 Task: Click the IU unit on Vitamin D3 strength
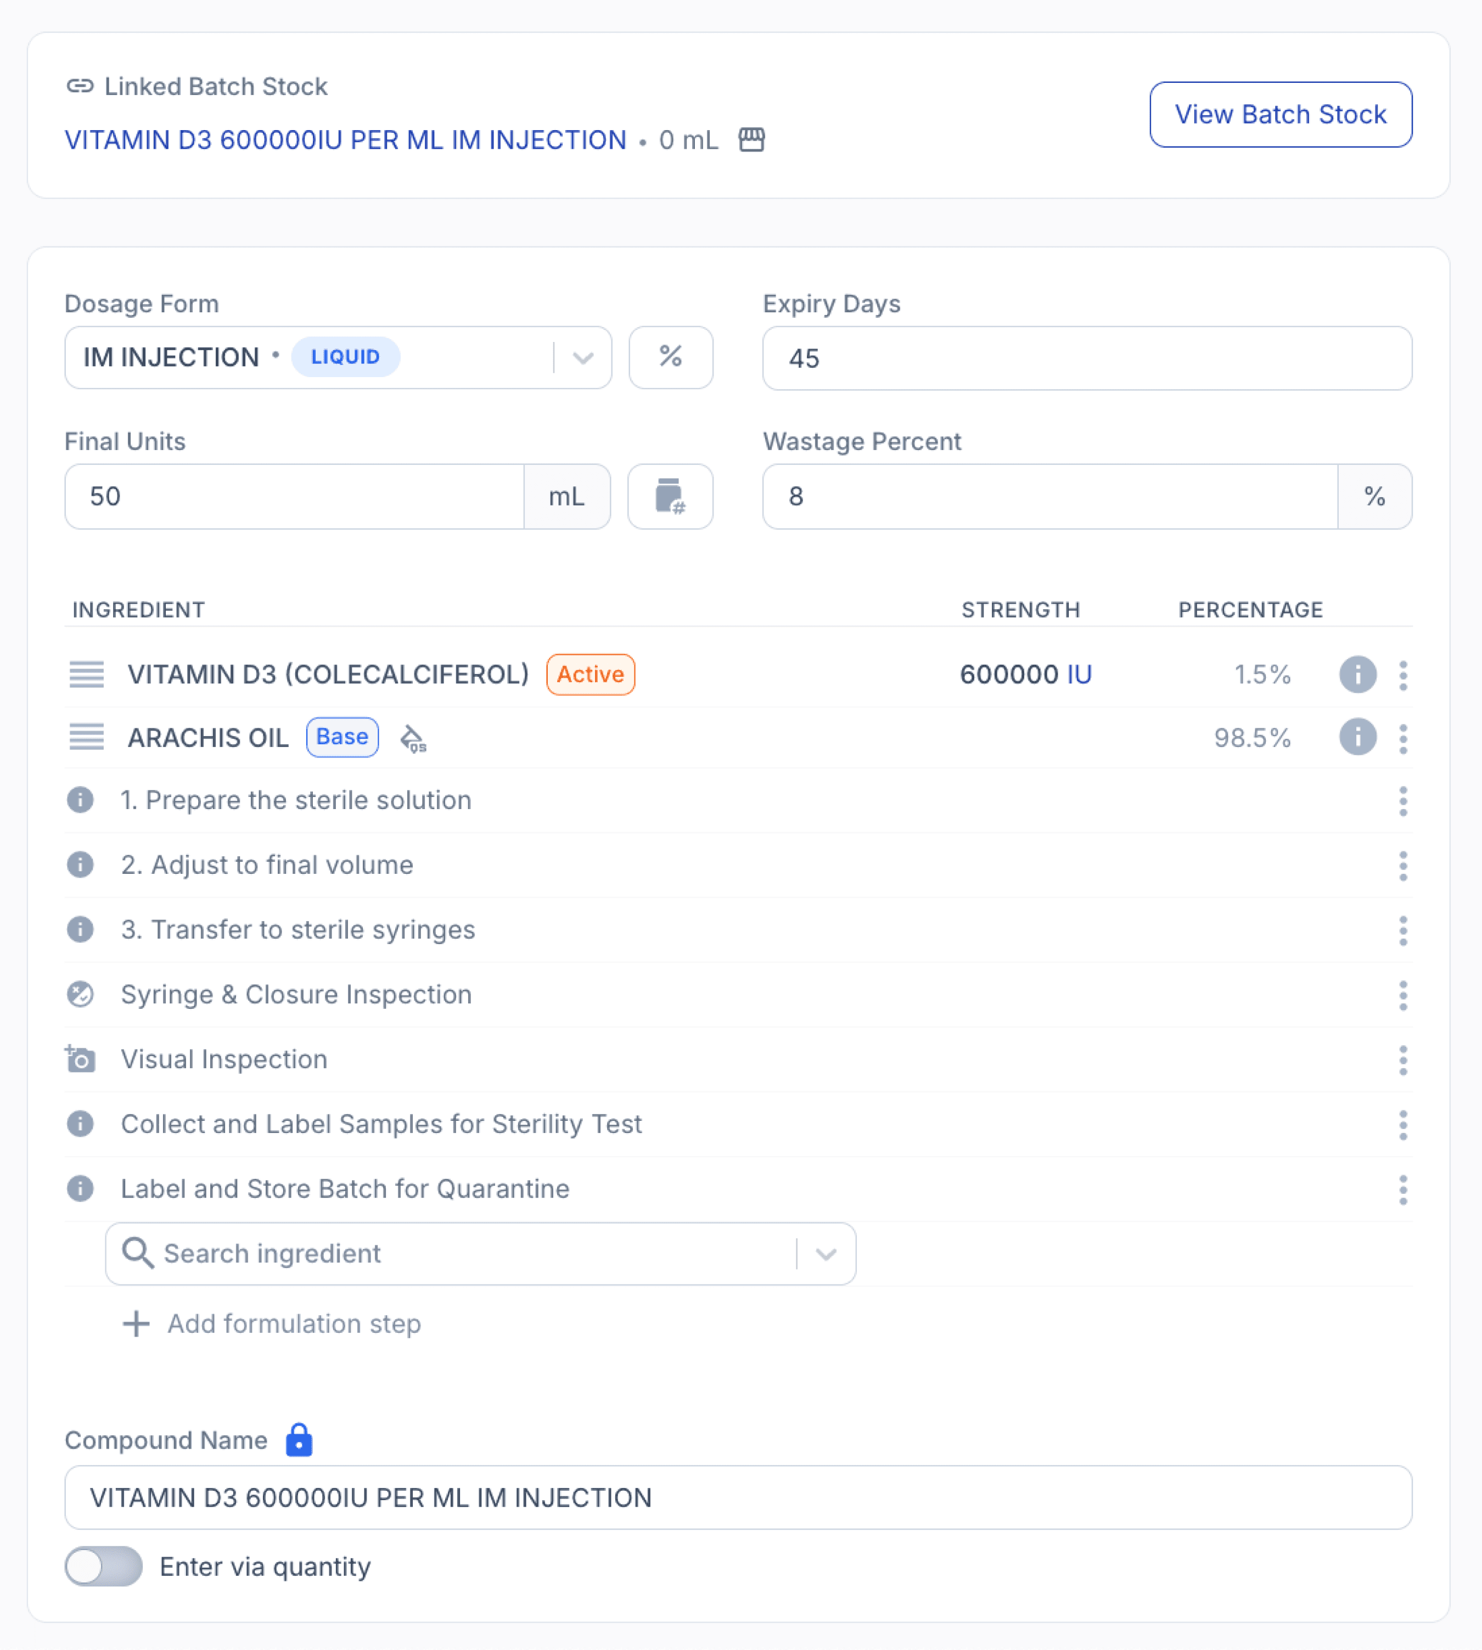[1079, 675]
